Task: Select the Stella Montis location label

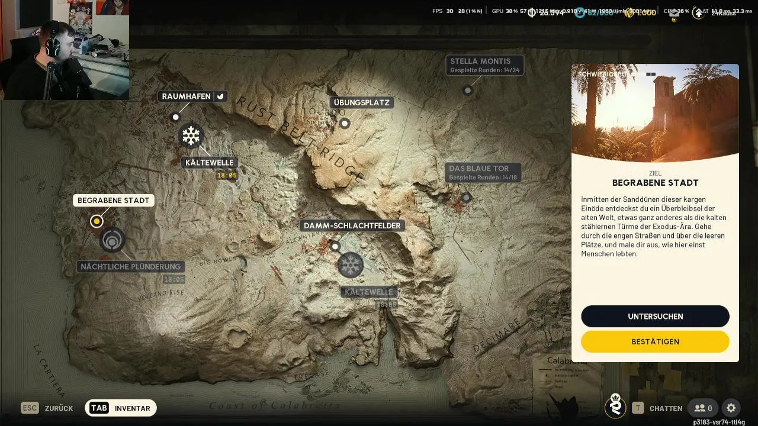Action: (x=485, y=65)
